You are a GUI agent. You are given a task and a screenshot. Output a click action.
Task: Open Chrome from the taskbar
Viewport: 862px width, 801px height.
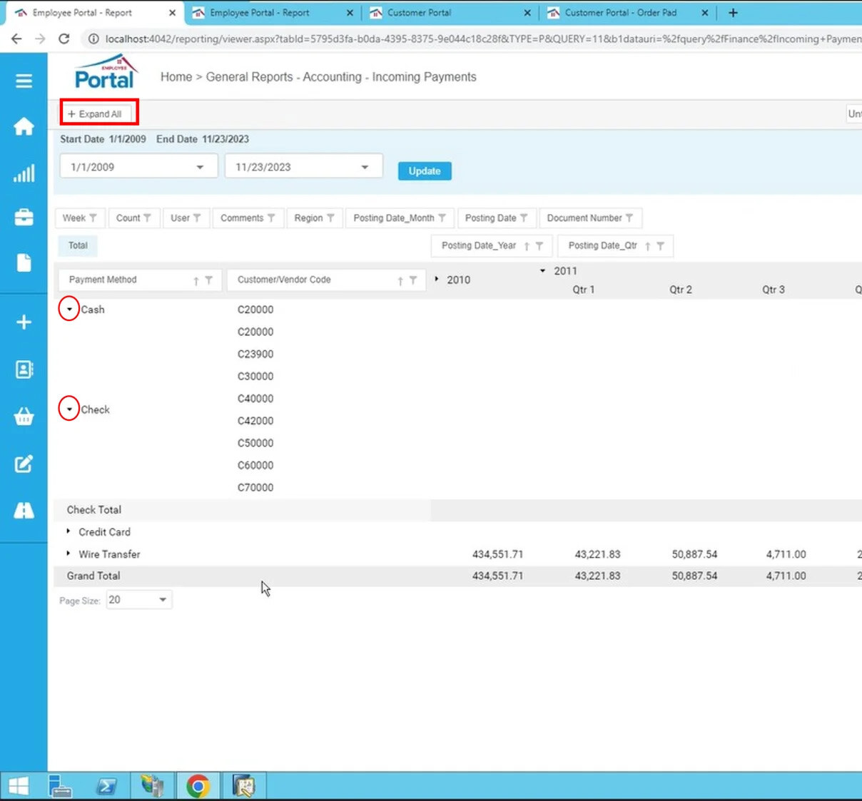coord(198,786)
